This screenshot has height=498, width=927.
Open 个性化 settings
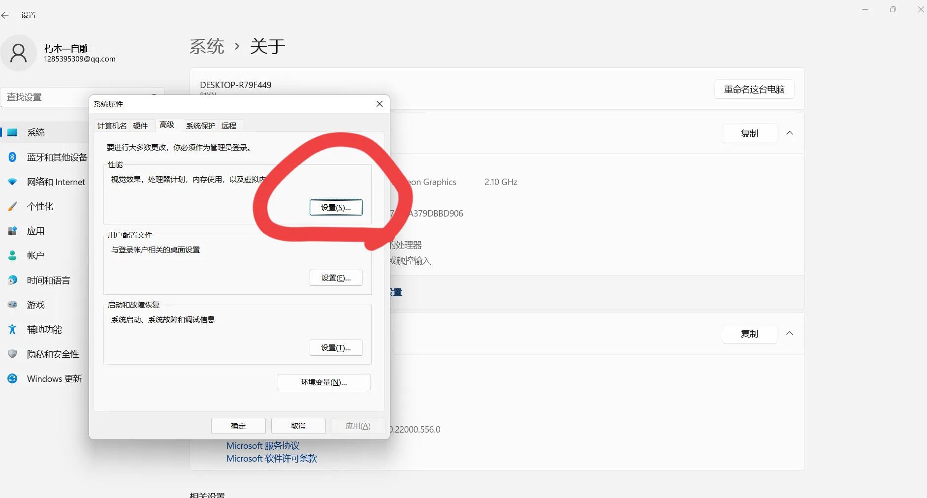click(x=40, y=206)
